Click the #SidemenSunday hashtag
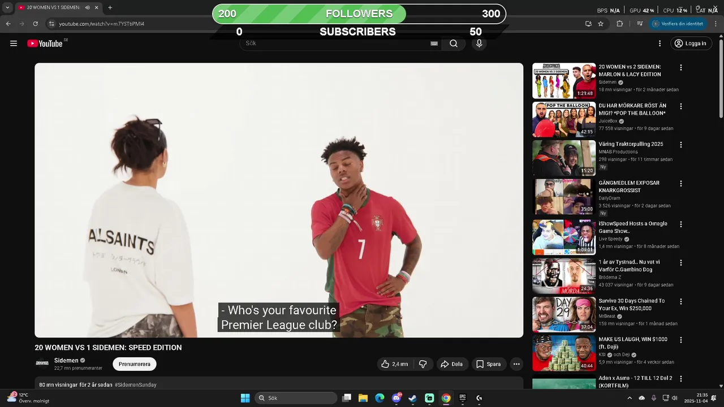Viewport: 724px width, 407px height. pos(135,385)
